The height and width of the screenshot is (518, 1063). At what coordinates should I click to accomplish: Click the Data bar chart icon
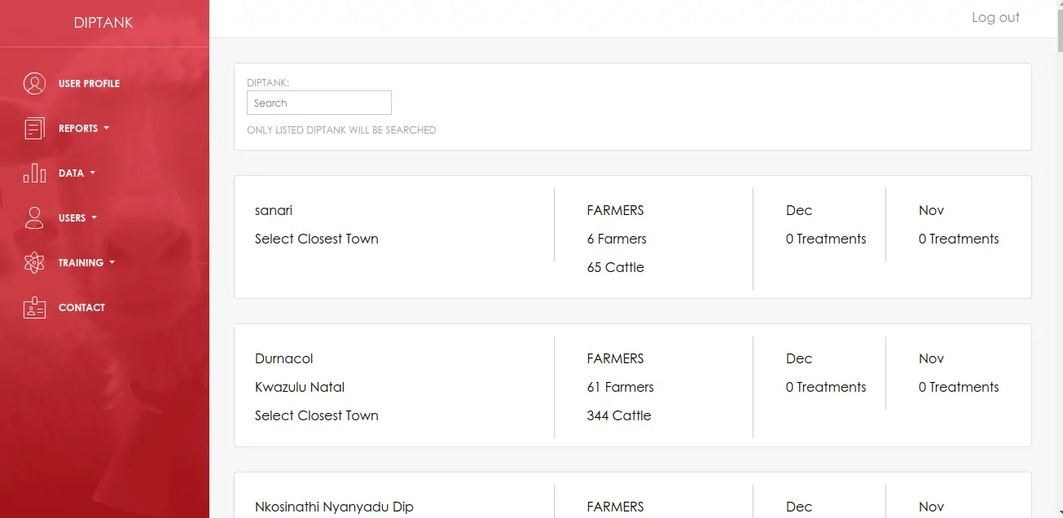(34, 173)
